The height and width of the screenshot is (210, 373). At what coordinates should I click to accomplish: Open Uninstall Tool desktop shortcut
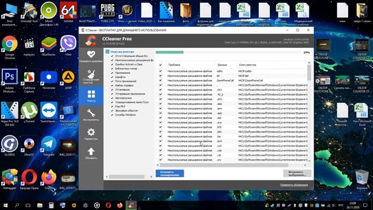coord(29,12)
